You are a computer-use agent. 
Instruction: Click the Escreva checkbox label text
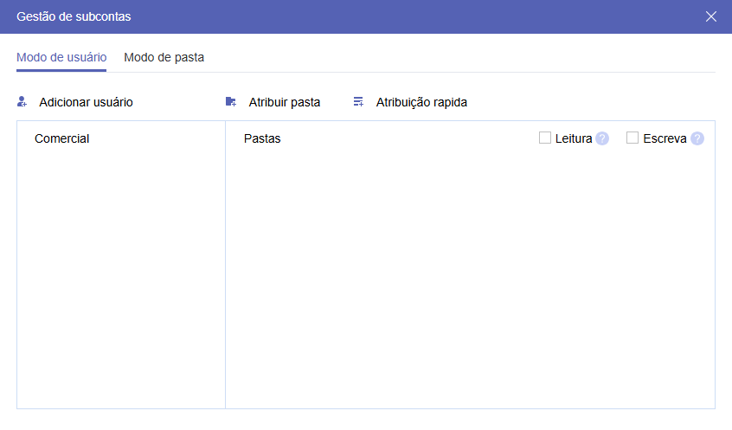click(665, 138)
